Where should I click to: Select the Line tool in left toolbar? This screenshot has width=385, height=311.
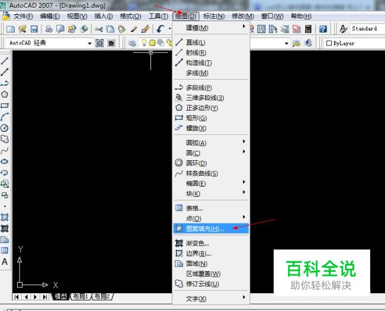5,60
